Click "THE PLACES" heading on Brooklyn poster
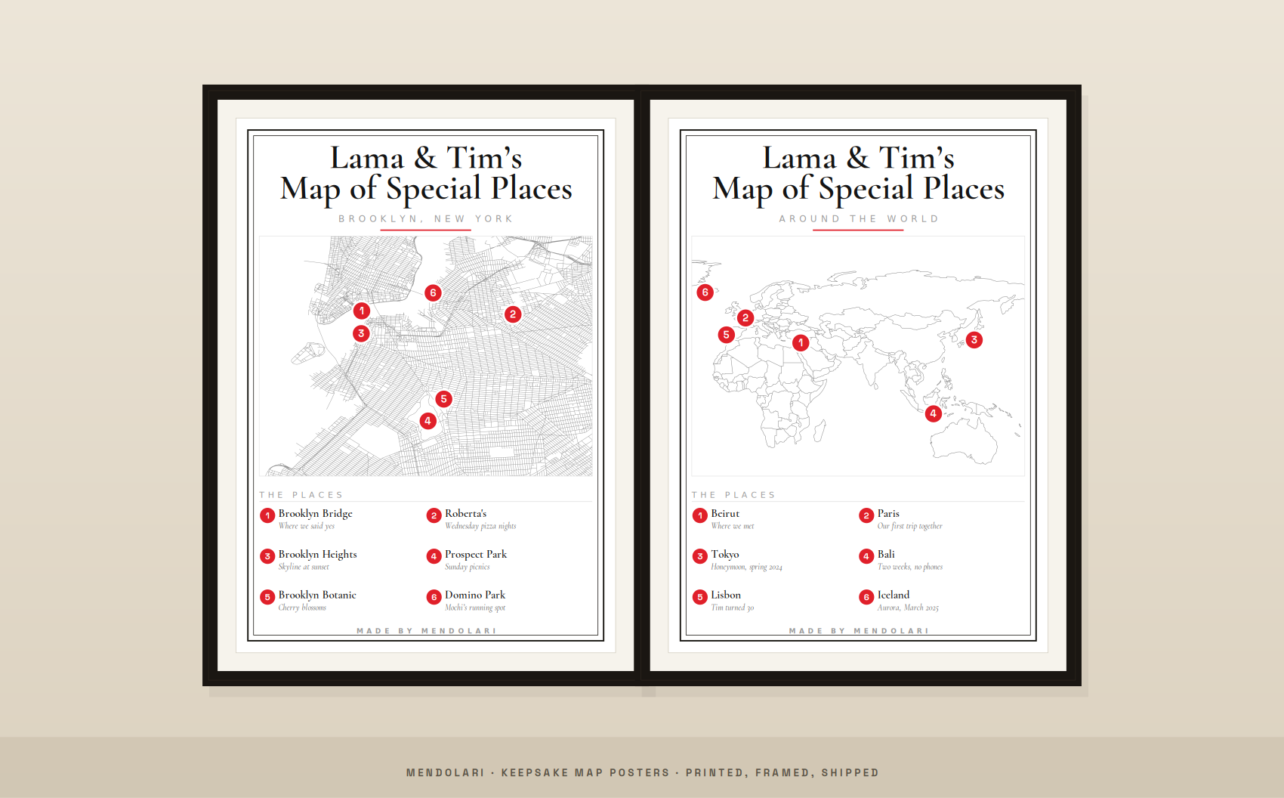This screenshot has height=798, width=1284. click(x=301, y=495)
